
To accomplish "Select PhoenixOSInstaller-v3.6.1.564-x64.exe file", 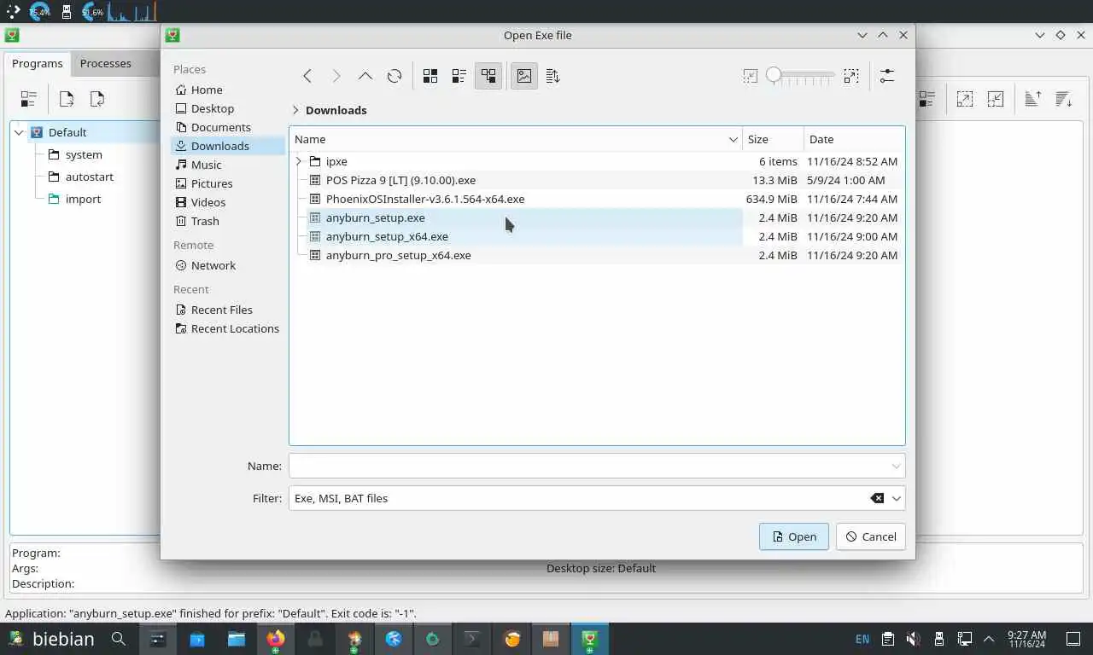I will [425, 199].
